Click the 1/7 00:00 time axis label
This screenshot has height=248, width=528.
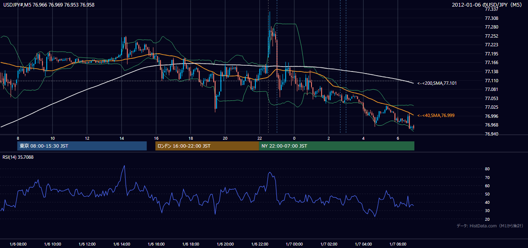[294, 244]
